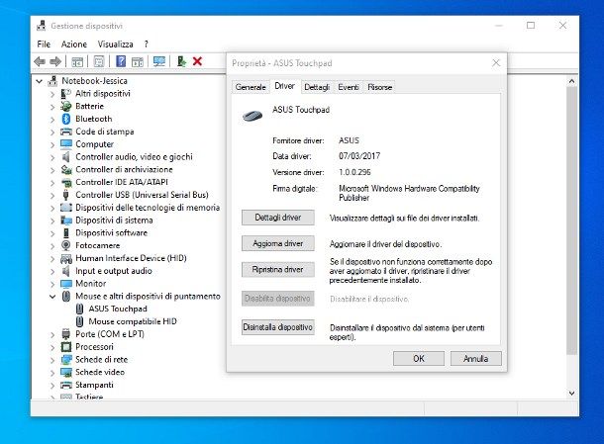Collapse Mouse e altri dispositivi di puntamento
The height and width of the screenshot is (444, 604).
click(52, 297)
